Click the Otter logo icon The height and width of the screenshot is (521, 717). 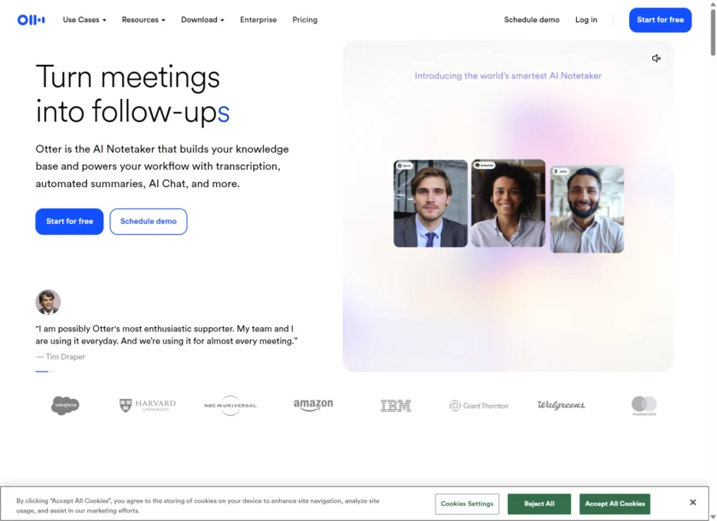(31, 20)
